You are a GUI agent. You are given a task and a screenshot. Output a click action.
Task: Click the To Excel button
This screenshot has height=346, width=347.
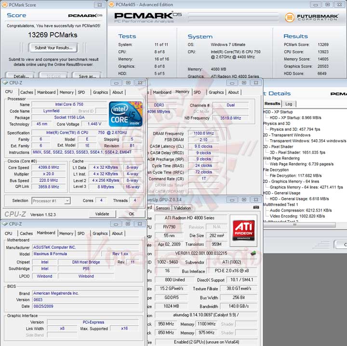[x=53, y=76]
